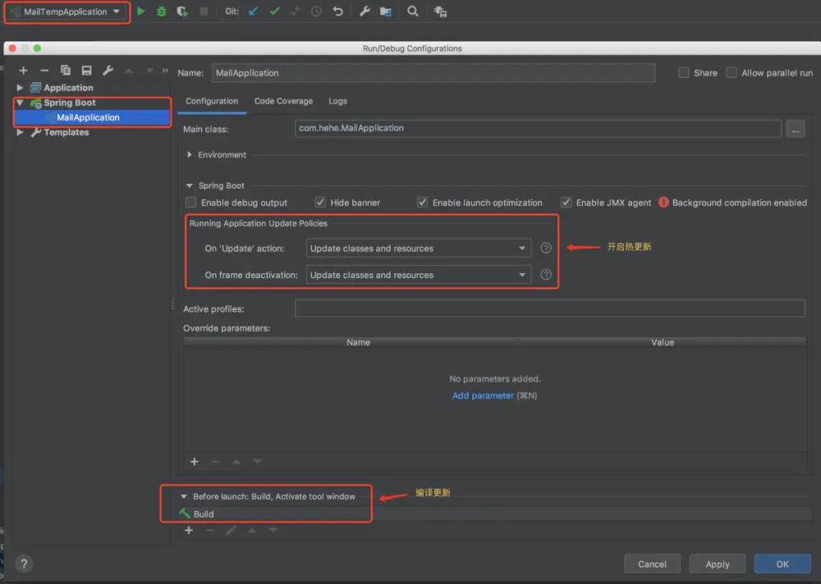The image size is (821, 584).
Task: Move configuration up arrow in dialog toolbar
Action: pos(129,70)
